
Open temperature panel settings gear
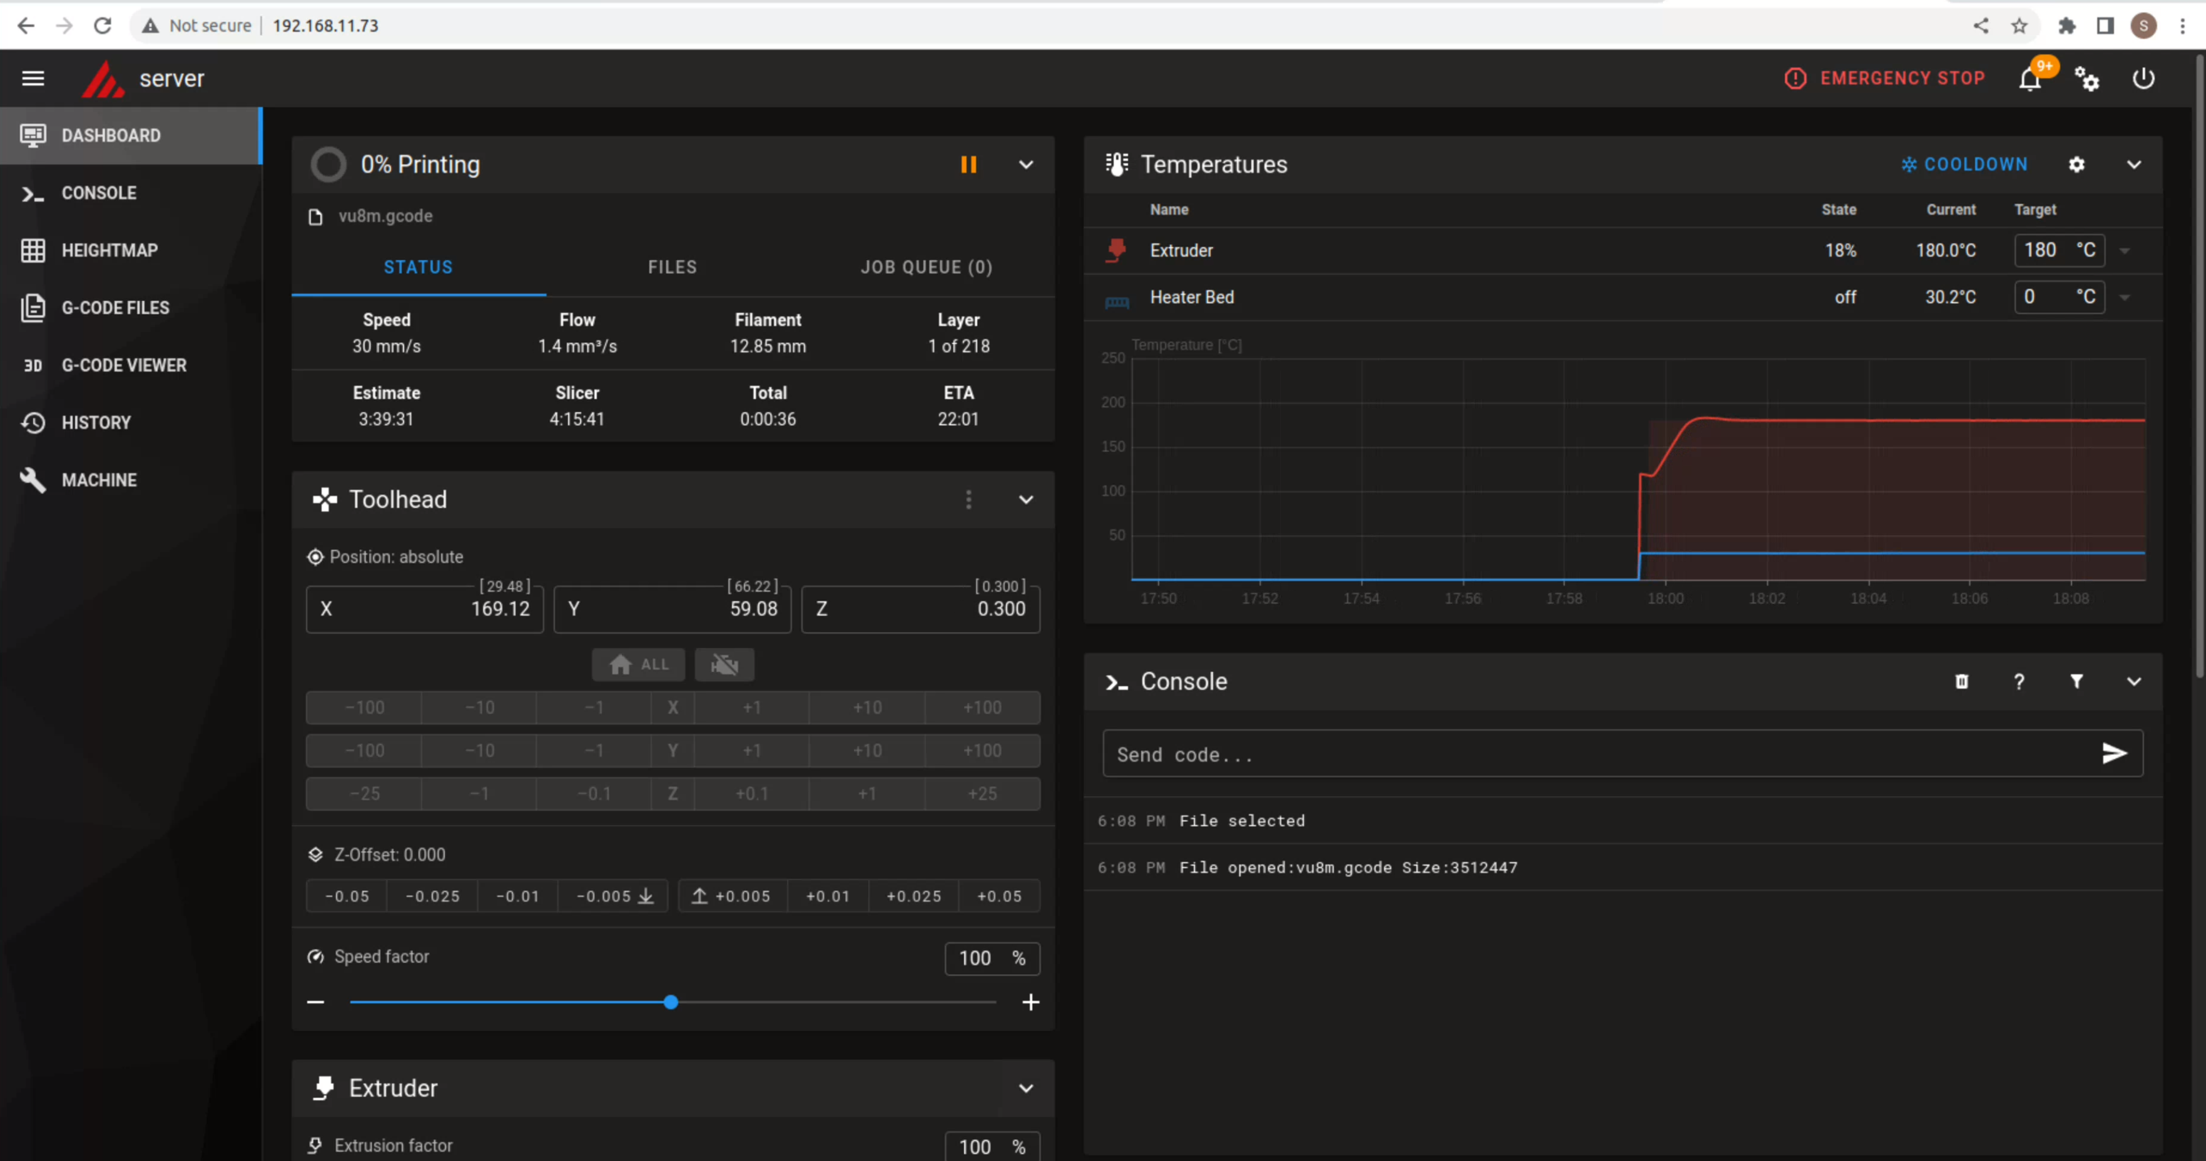pos(2076,165)
